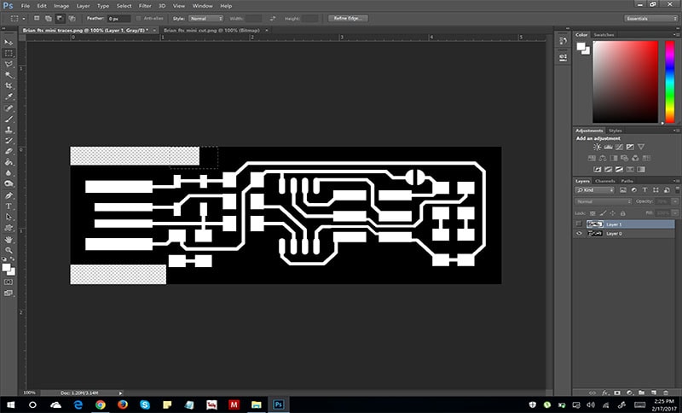This screenshot has height=413, width=682.
Task: Click Subtract from selection mode icon
Action: click(x=60, y=18)
